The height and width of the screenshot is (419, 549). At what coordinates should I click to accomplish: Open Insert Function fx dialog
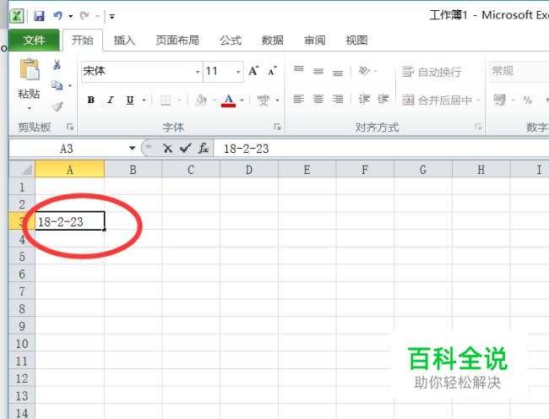(x=203, y=149)
